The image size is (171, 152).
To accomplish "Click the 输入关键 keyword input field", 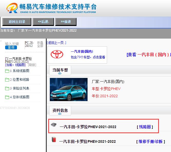I will tap(12, 44).
